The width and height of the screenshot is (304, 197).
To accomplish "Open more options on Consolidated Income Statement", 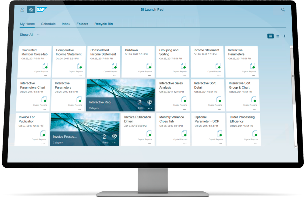I will 115,76.
